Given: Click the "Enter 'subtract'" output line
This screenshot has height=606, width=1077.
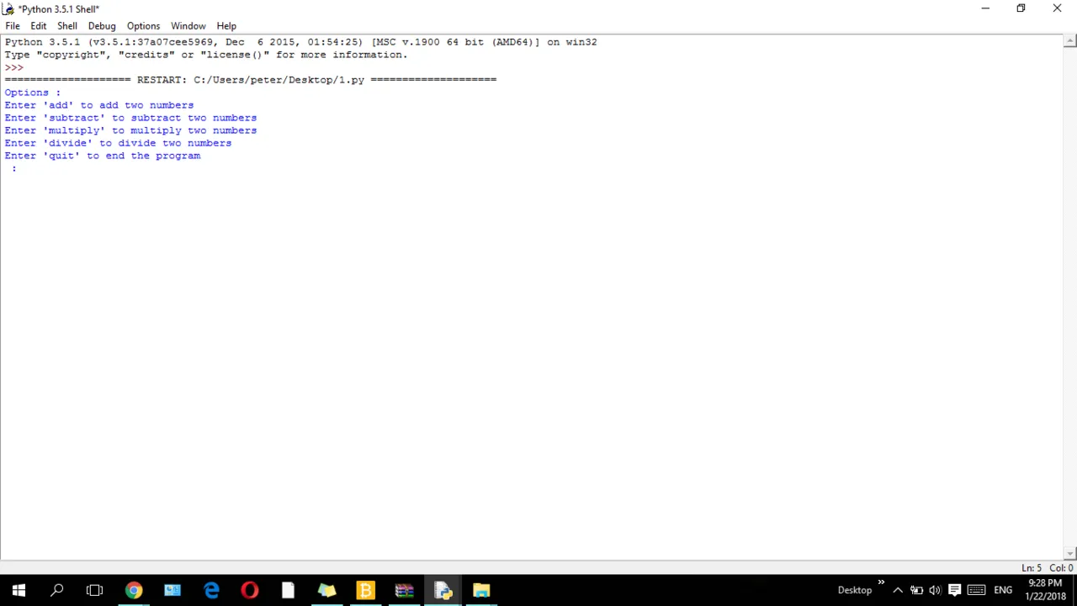Looking at the screenshot, I should (130, 118).
